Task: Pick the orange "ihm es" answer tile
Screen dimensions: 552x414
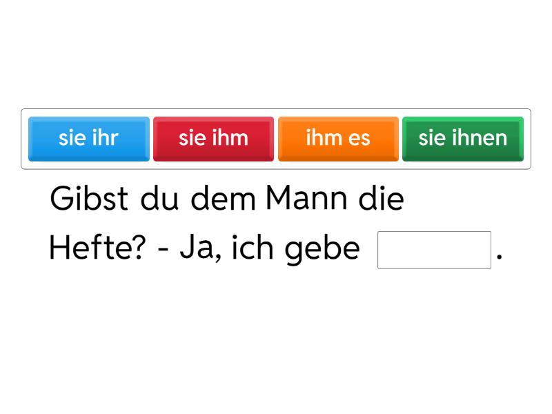Action: (x=338, y=139)
